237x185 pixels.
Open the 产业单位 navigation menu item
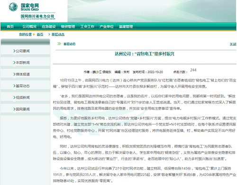[x=107, y=27]
